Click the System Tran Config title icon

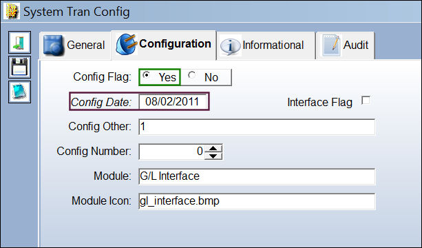click(12, 11)
